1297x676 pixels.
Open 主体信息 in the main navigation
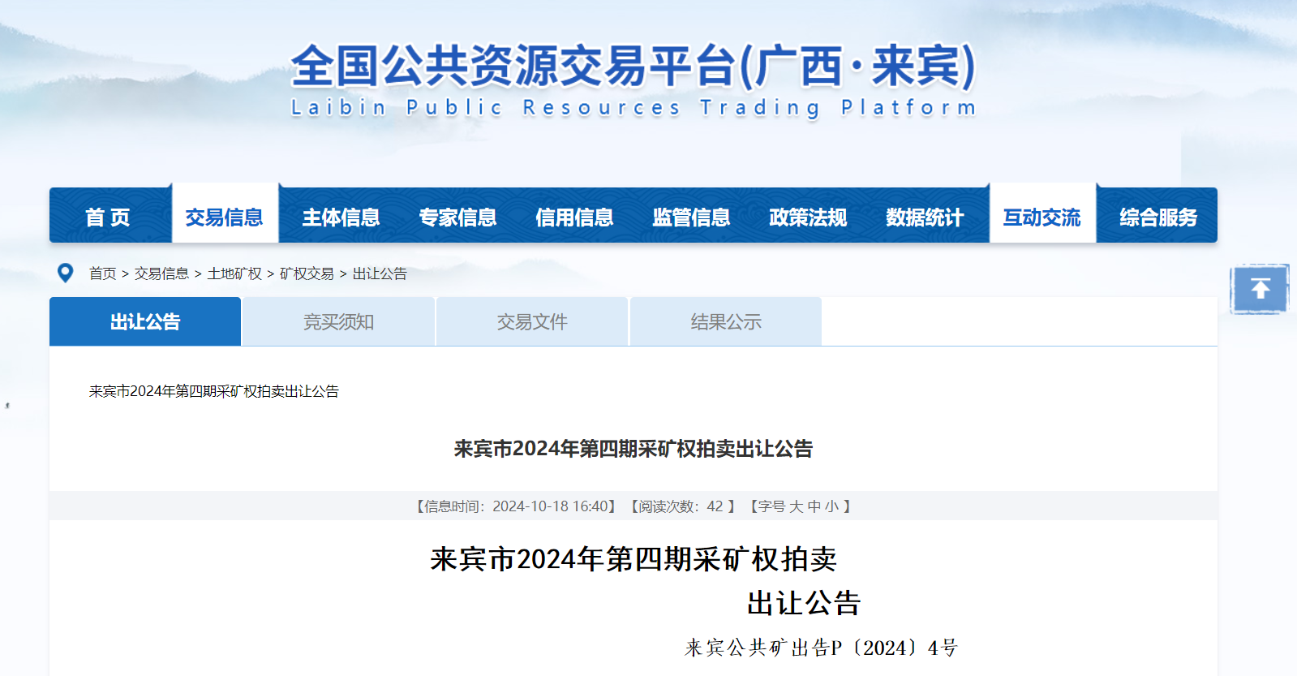tap(341, 217)
